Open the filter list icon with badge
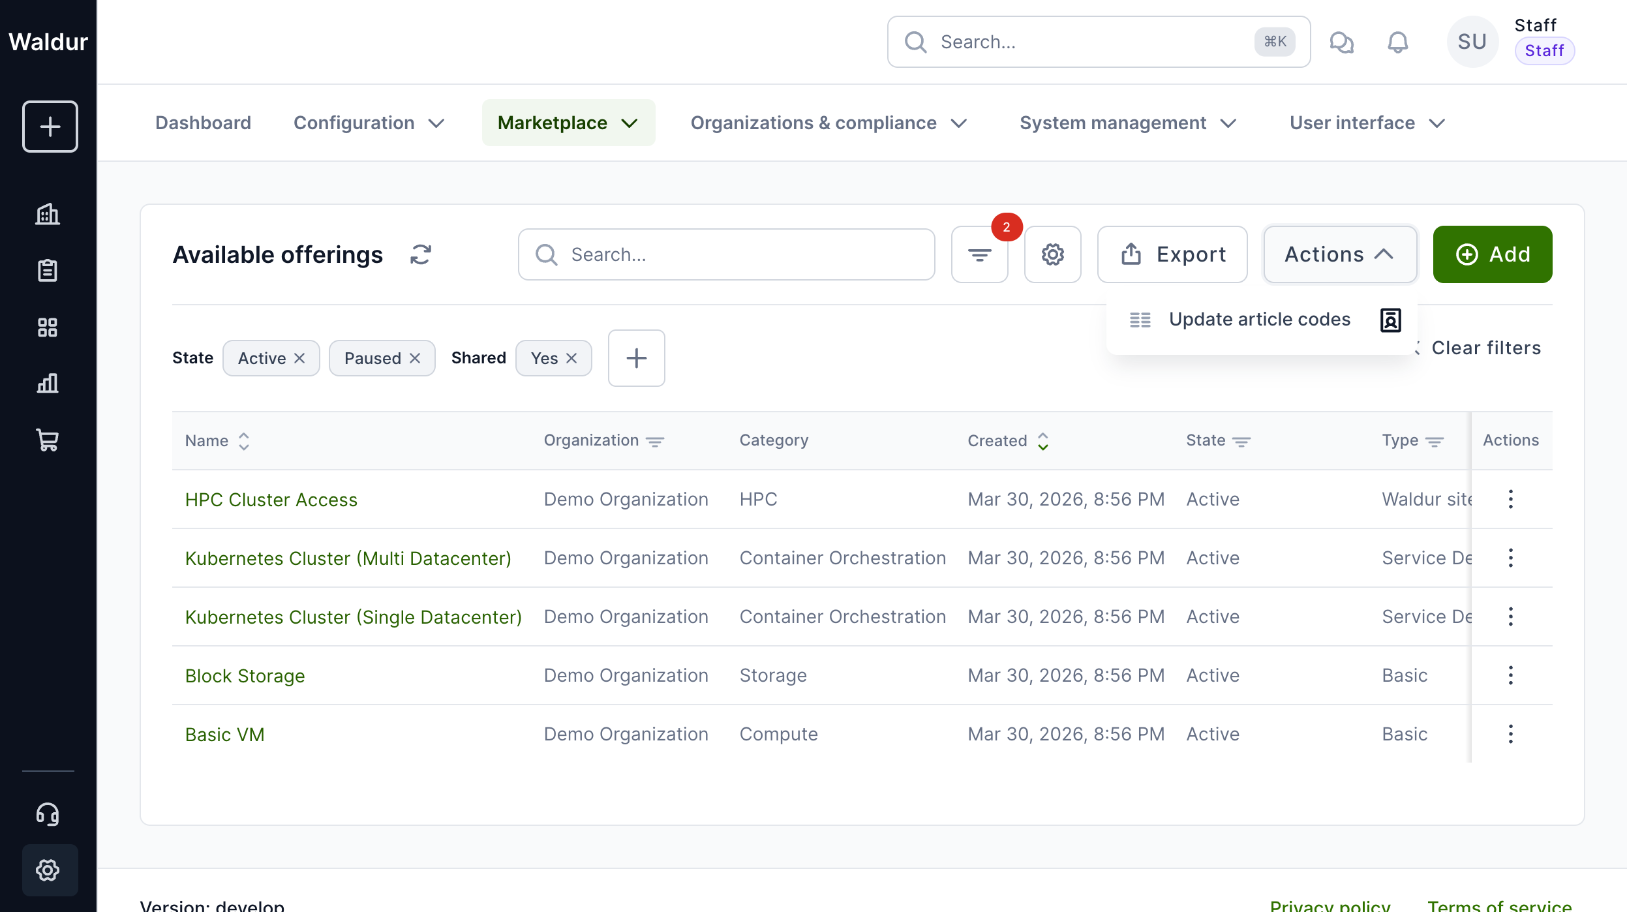Viewport: 1627px width, 912px height. pos(979,254)
